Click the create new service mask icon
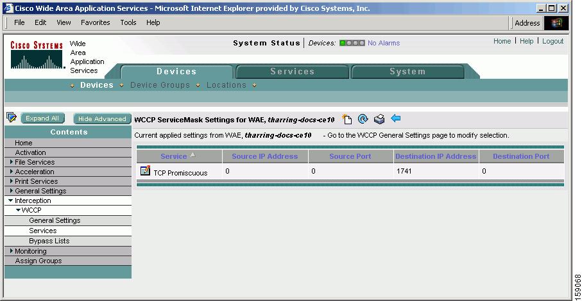Viewport: 582px width, 301px height. 347,119
